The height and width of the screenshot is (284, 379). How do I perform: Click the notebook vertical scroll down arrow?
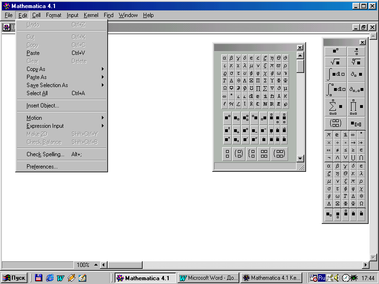click(373, 257)
